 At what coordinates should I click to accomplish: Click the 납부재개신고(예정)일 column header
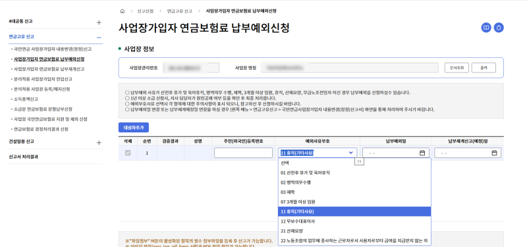click(468, 141)
